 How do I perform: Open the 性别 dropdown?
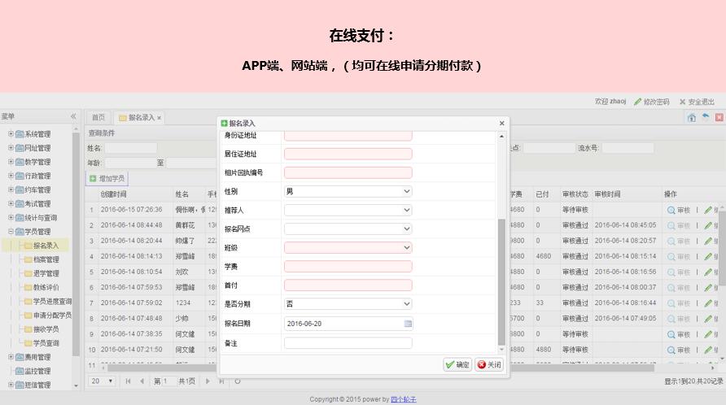click(406, 191)
